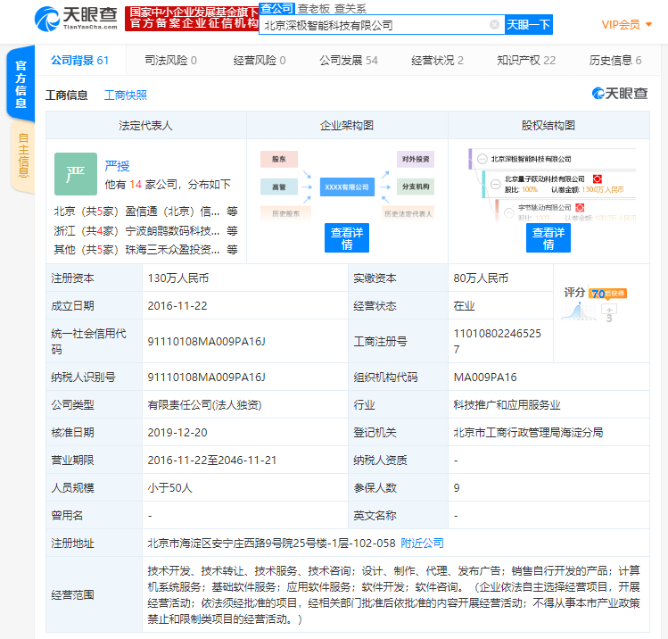Open the VIP会员 dropdown
Screen dimensions: 668x639
pyautogui.click(x=627, y=25)
